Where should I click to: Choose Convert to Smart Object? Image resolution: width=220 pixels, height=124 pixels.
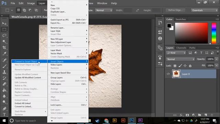(29, 61)
